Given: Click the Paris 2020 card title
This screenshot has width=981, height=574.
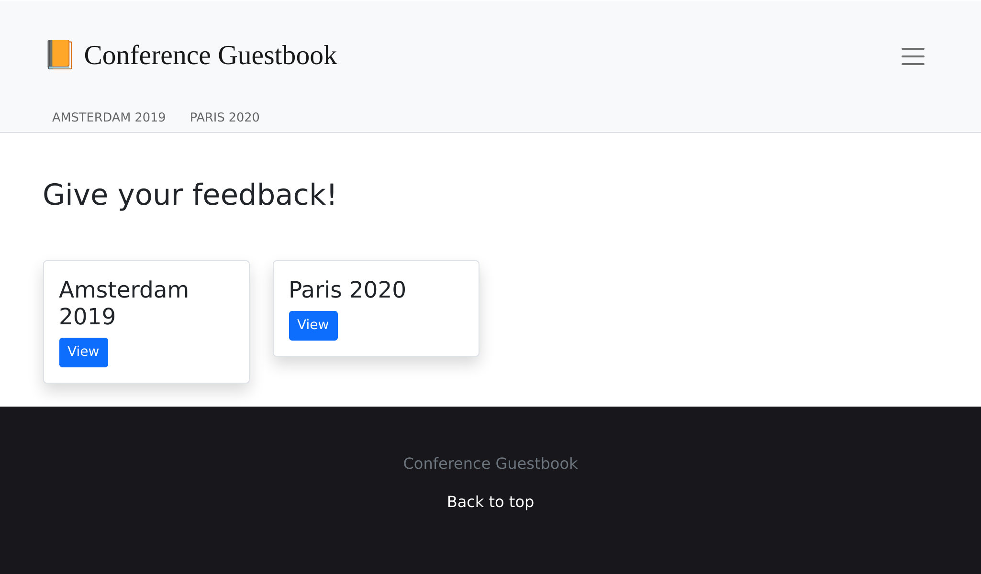Looking at the screenshot, I should (x=347, y=290).
